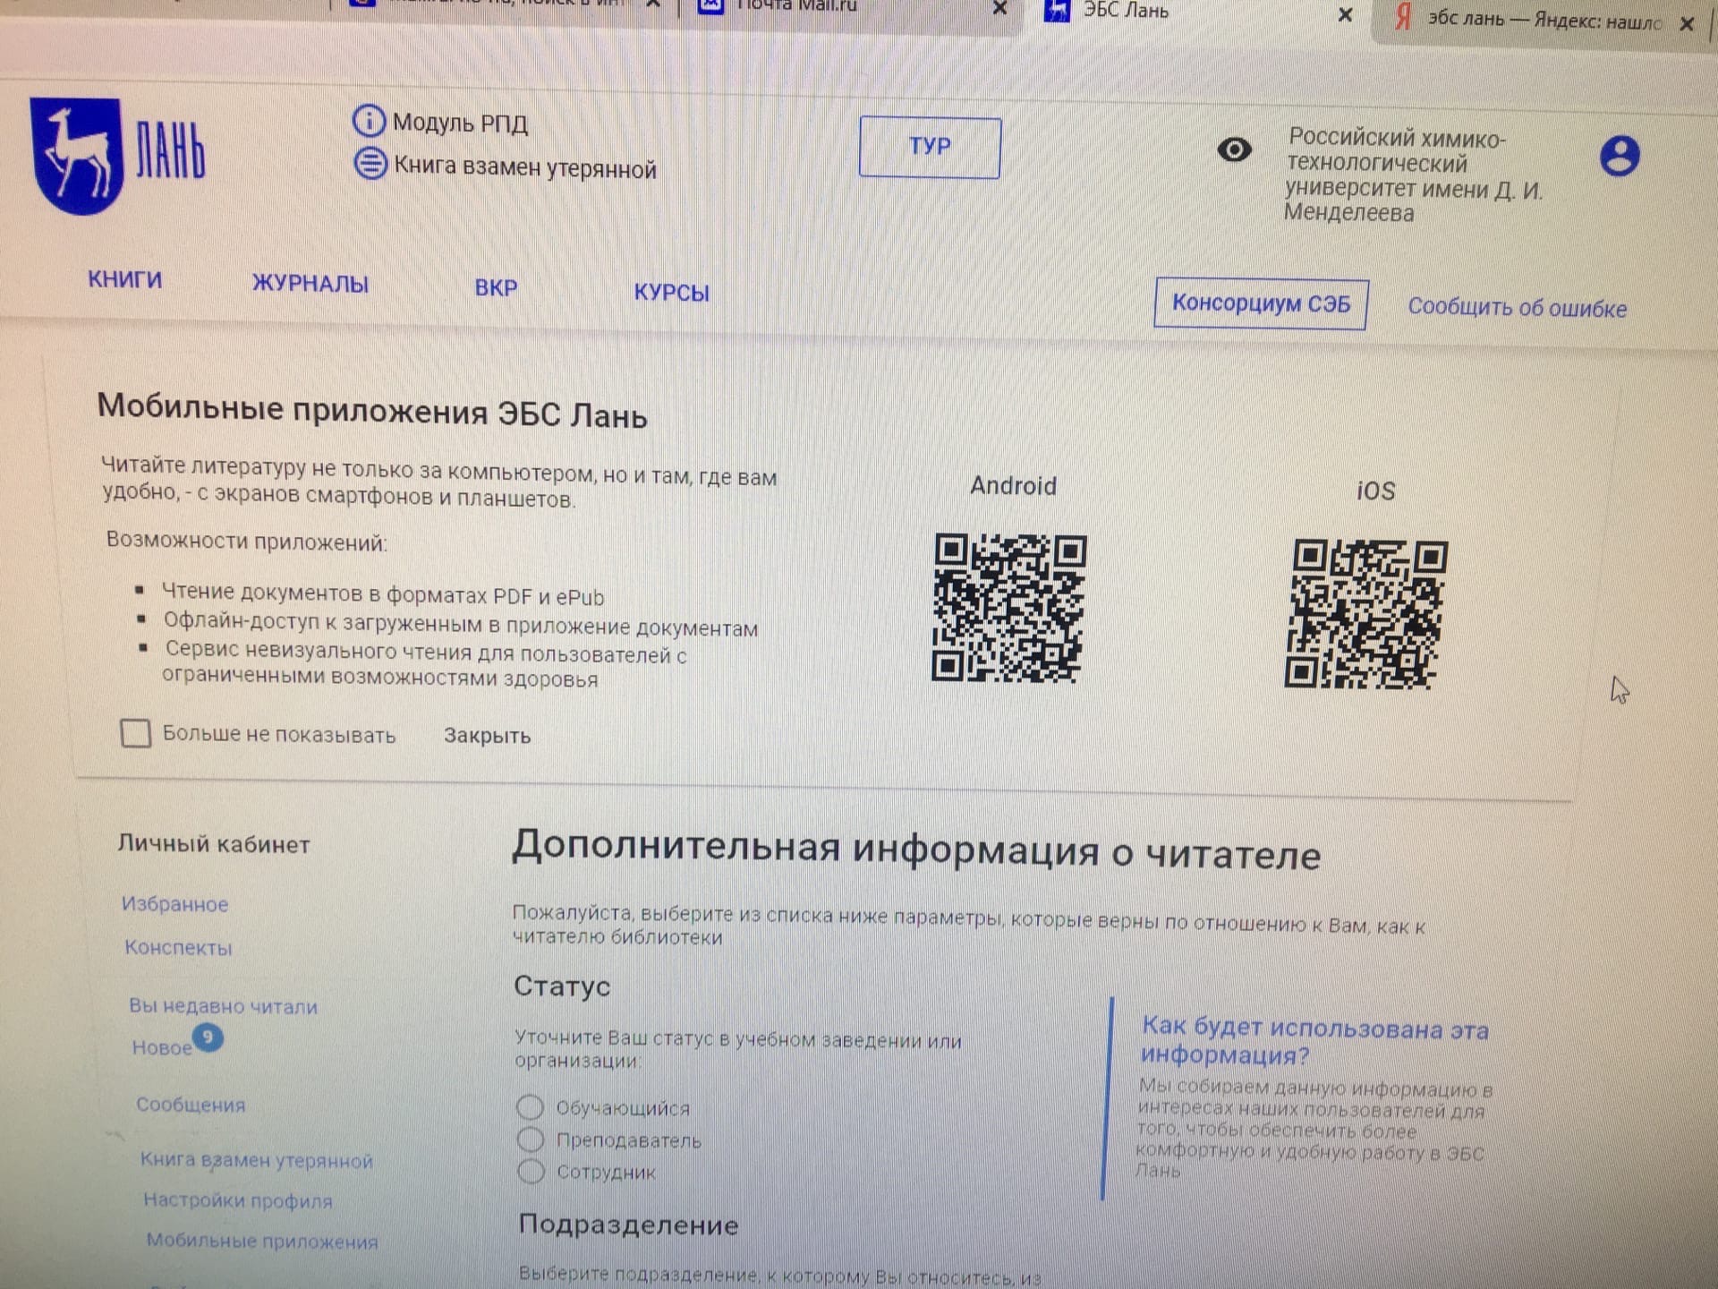Select the Преподаватель radio button
The image size is (1718, 1289).
pos(531,1140)
